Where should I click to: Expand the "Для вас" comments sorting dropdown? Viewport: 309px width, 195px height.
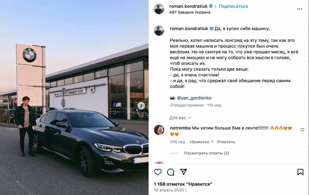click(180, 118)
